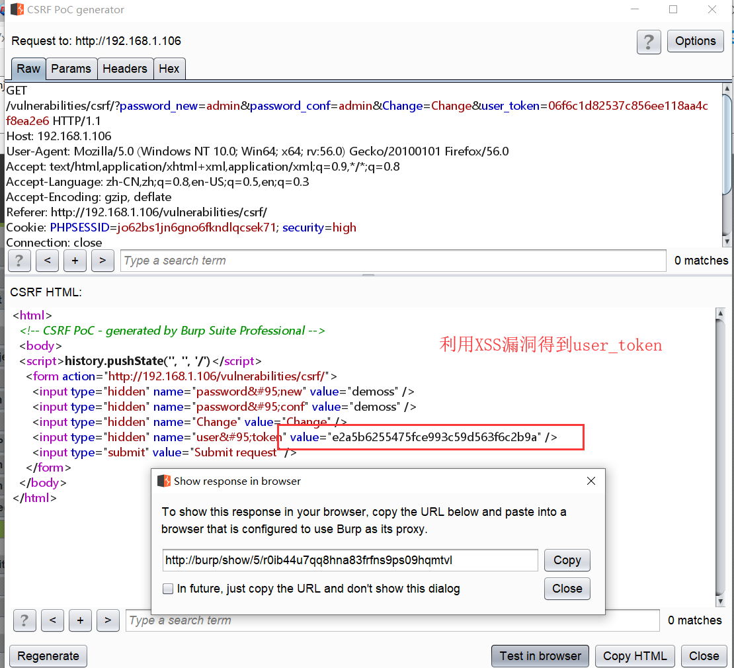The image size is (734, 668).
Task: Go to previous match in request search
Action: pyautogui.click(x=47, y=261)
